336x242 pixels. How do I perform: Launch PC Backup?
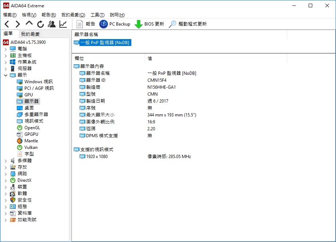[x=115, y=24]
